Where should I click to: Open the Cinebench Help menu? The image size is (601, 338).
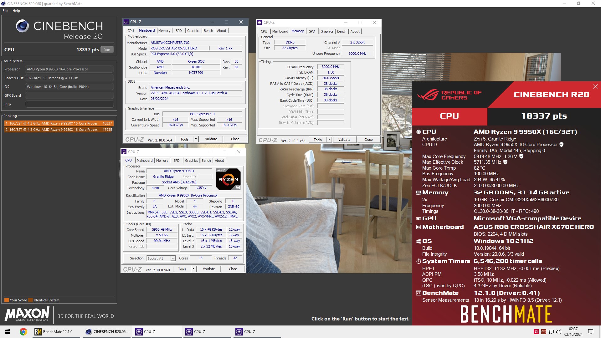[16, 11]
